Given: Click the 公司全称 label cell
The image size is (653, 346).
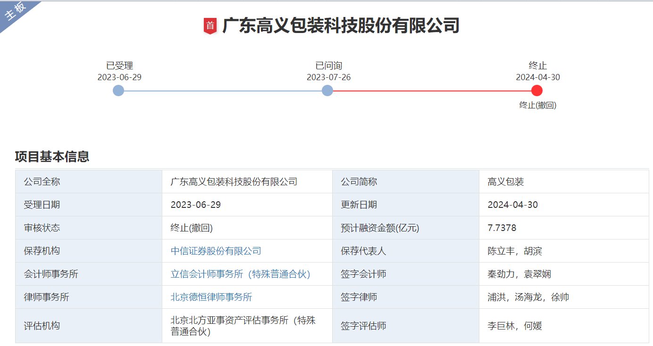Looking at the screenshot, I should click(x=89, y=182).
